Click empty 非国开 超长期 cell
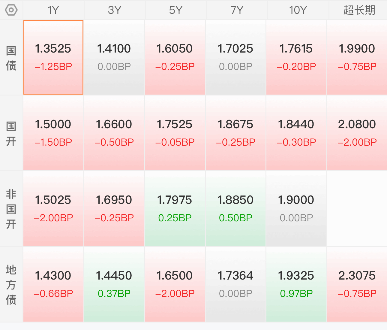Viewport: 387px width, 330px height. 357,209
